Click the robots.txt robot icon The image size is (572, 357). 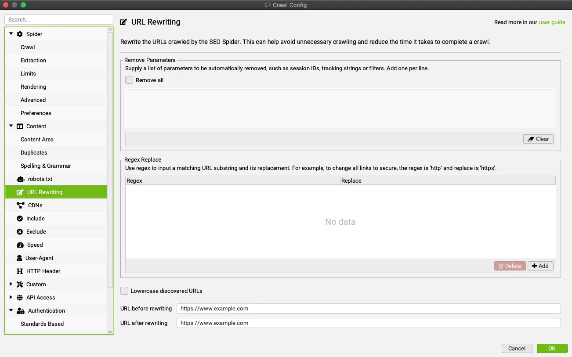(x=20, y=179)
